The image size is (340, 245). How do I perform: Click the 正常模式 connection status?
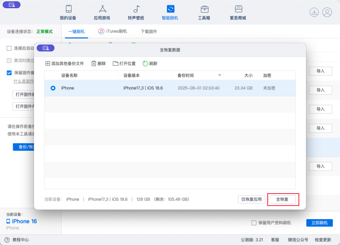45,32
